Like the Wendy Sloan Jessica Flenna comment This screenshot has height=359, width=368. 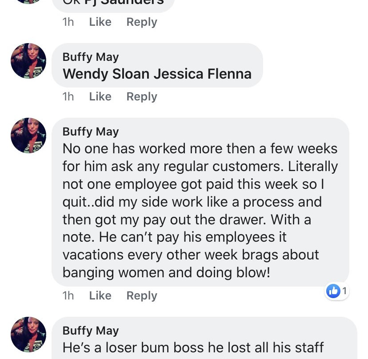[x=100, y=96]
